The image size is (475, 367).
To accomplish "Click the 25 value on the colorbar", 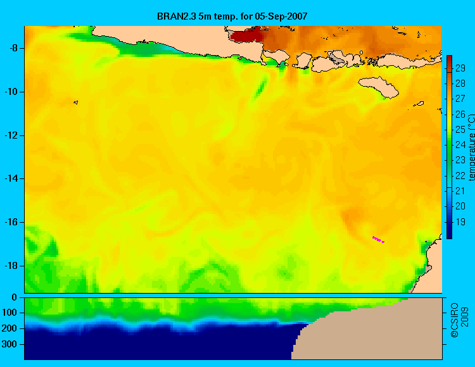I will click(x=460, y=130).
